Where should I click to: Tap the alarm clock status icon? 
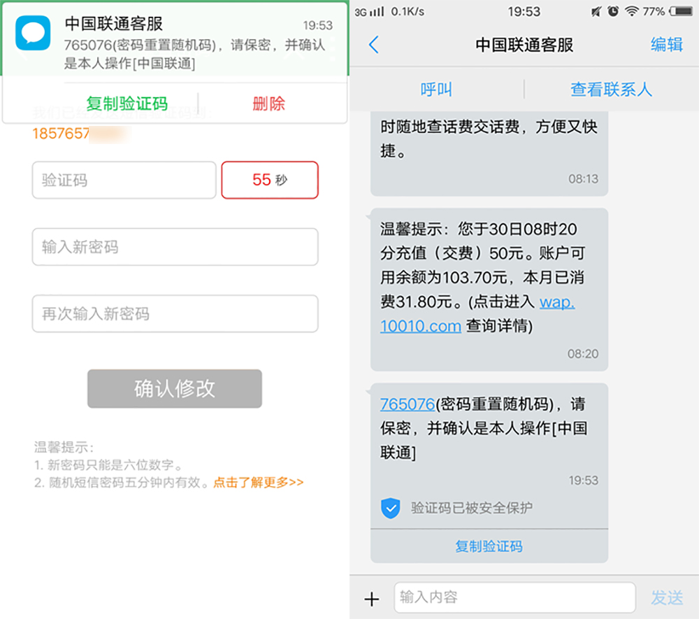tap(614, 11)
